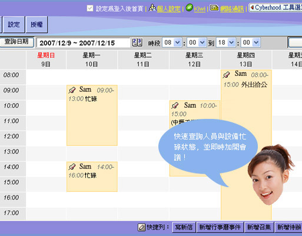Screen dimensions: 302x236
Task: Switch to the 設定 tab
Action: [14, 25]
